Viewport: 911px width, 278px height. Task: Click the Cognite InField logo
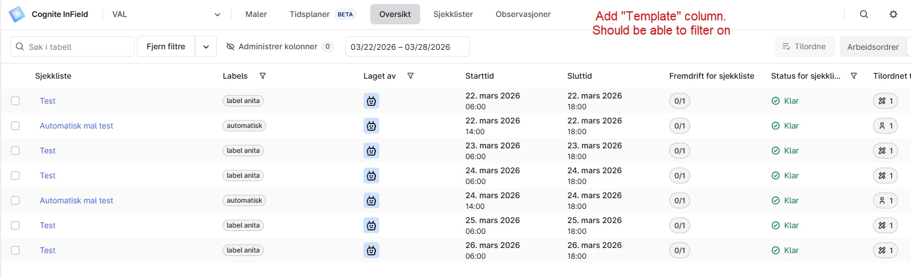tap(17, 14)
